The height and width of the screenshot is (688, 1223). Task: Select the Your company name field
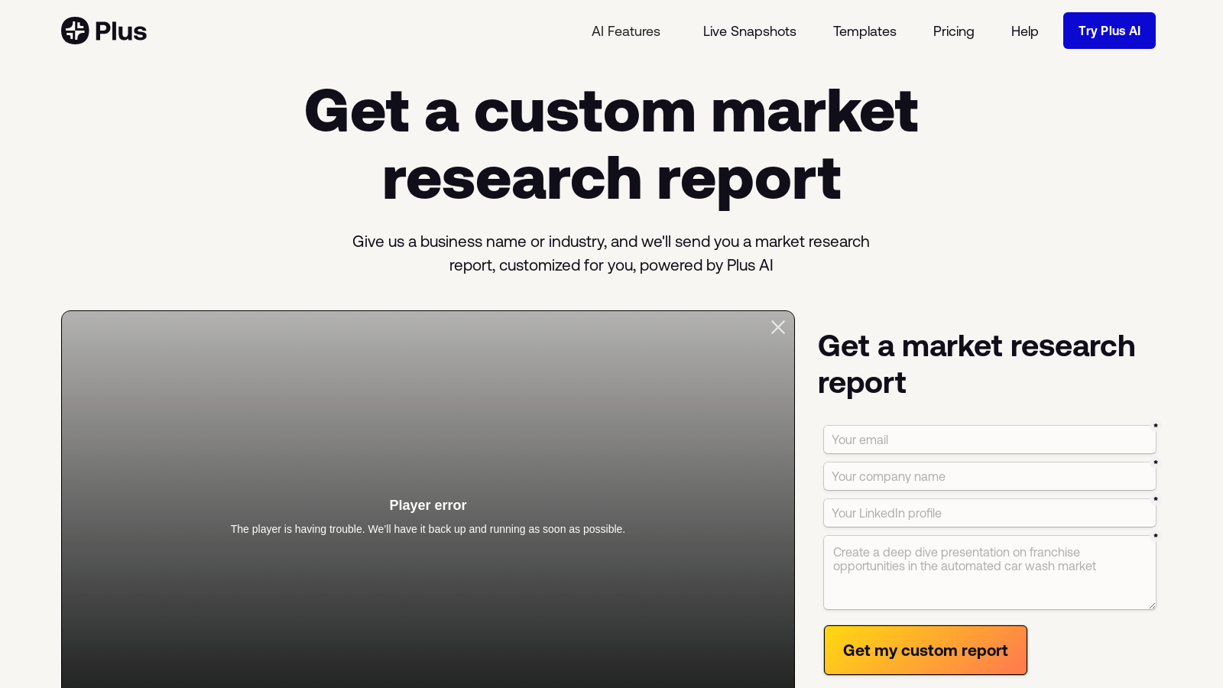coord(989,476)
